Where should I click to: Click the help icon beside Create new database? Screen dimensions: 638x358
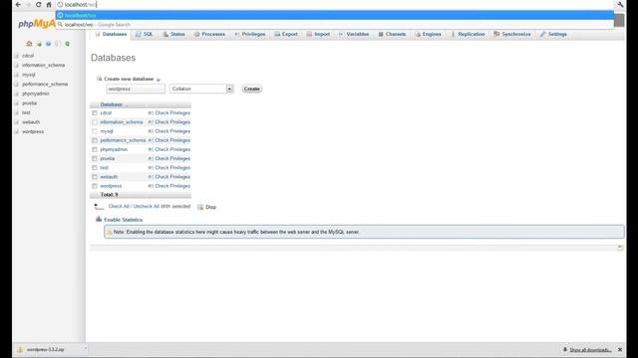click(159, 80)
